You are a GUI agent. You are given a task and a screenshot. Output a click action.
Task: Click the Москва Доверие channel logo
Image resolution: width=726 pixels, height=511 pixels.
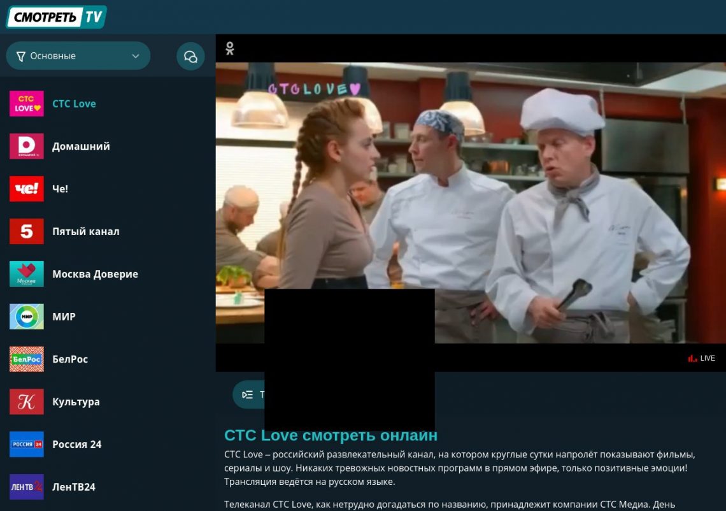point(27,274)
